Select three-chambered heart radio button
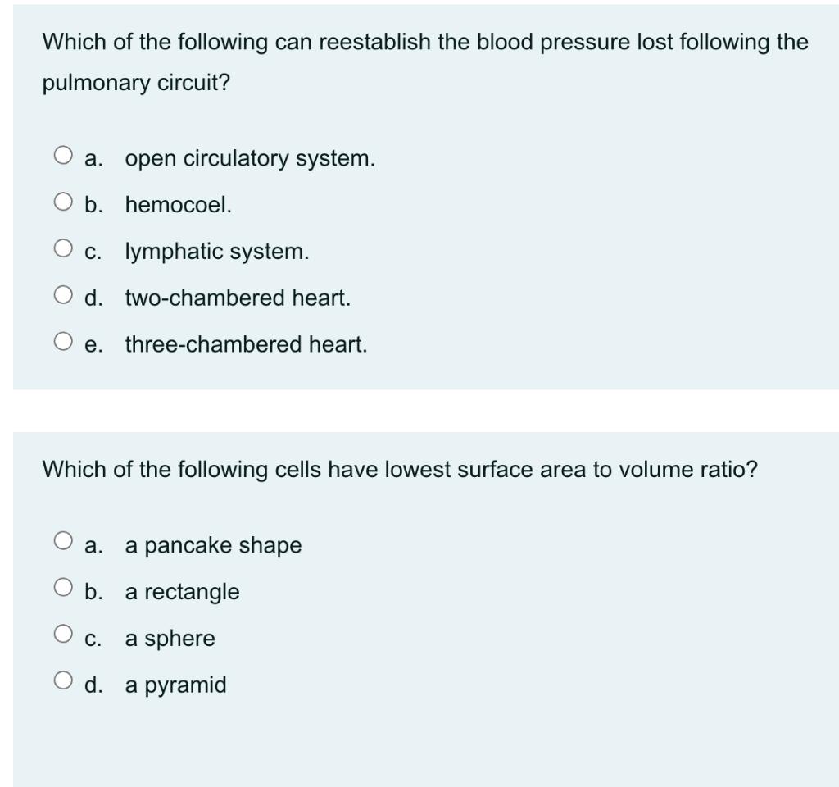Viewport: 839px width, 787px height. point(62,343)
